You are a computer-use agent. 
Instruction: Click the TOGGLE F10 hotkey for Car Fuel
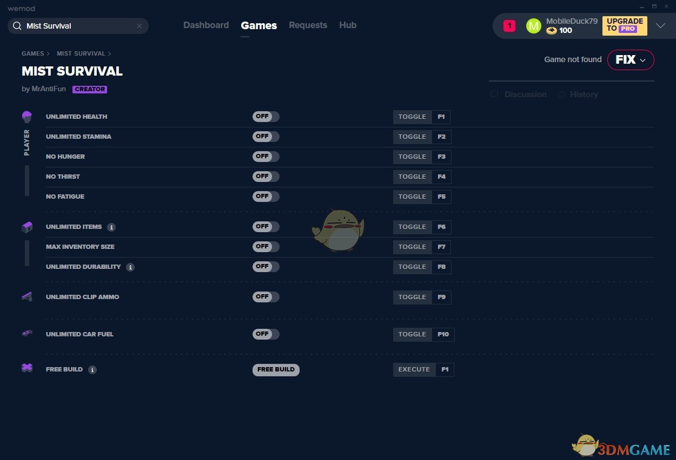[x=424, y=334]
